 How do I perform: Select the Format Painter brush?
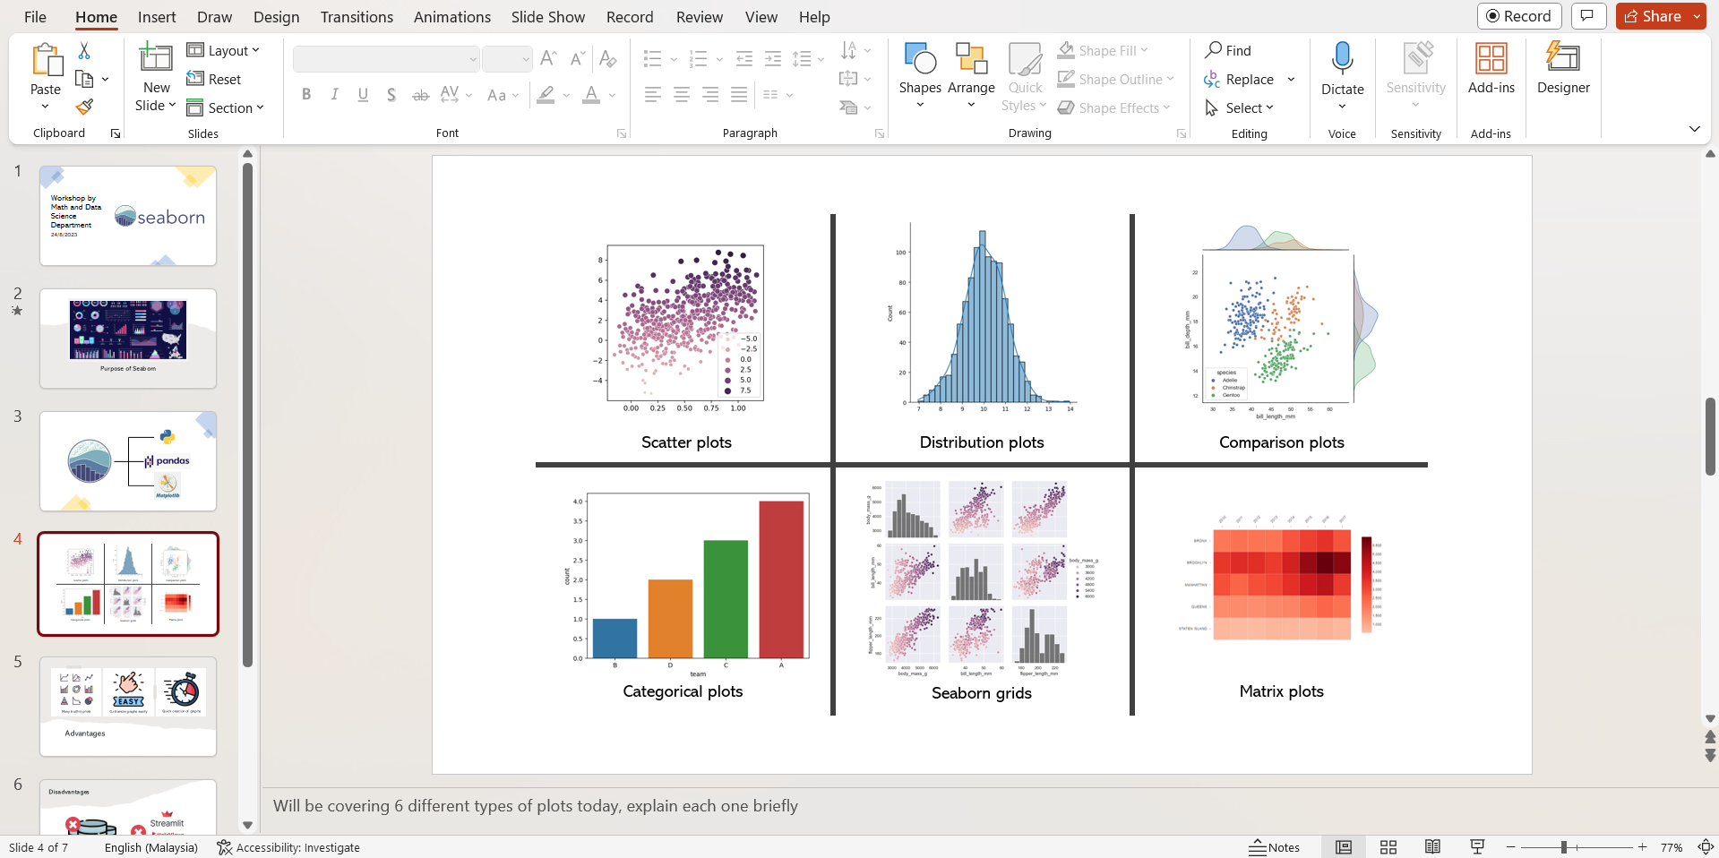(84, 107)
